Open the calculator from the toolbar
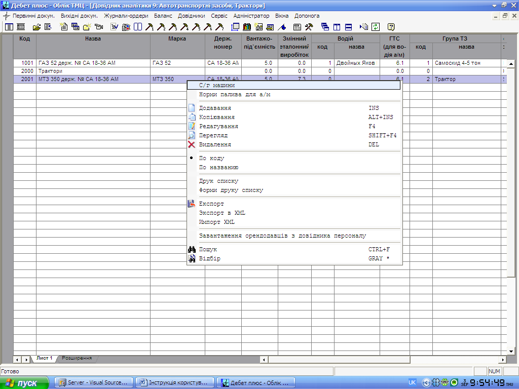 [297, 27]
